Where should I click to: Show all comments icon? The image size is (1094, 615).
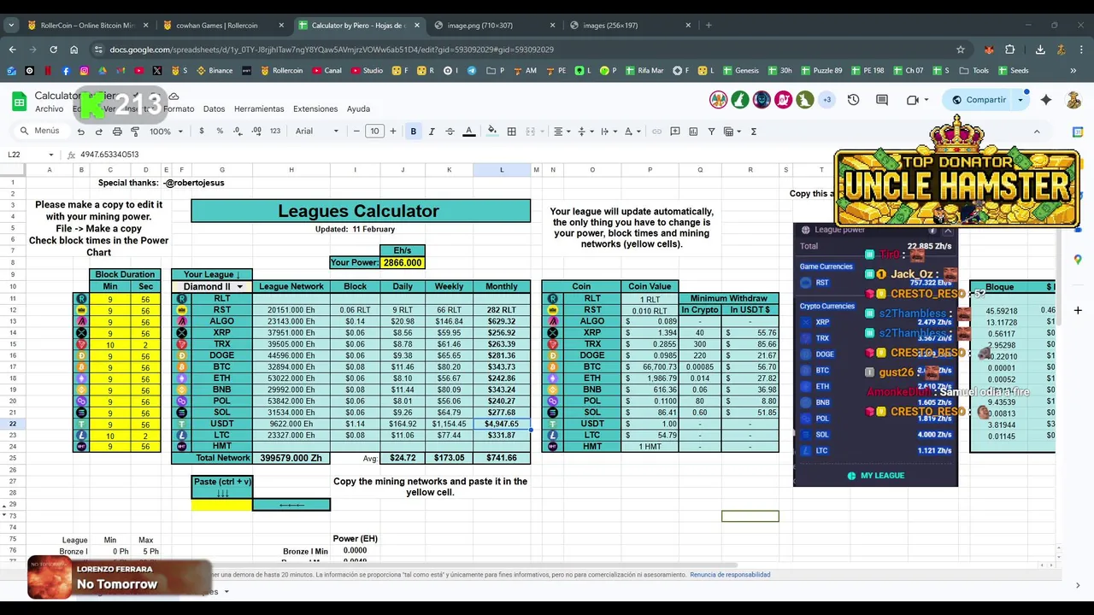tap(882, 100)
